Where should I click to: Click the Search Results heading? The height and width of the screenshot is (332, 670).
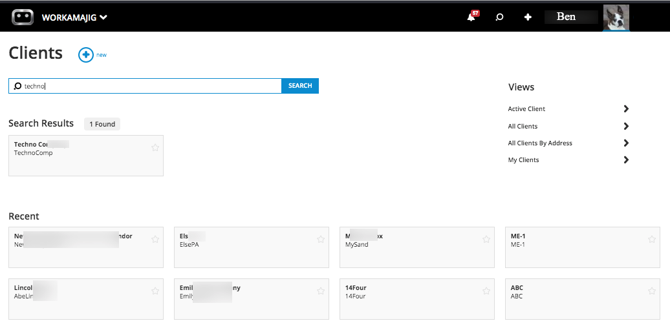41,123
